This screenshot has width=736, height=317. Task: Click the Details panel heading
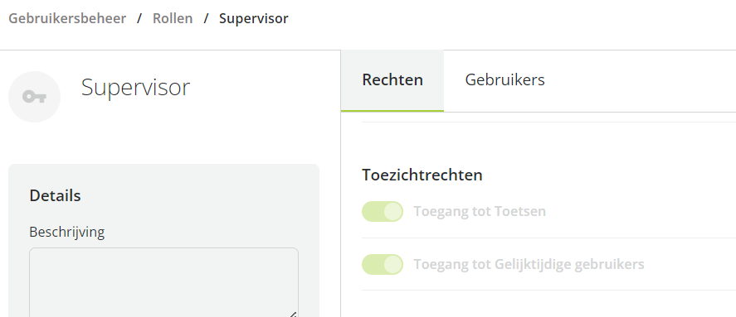pos(55,195)
